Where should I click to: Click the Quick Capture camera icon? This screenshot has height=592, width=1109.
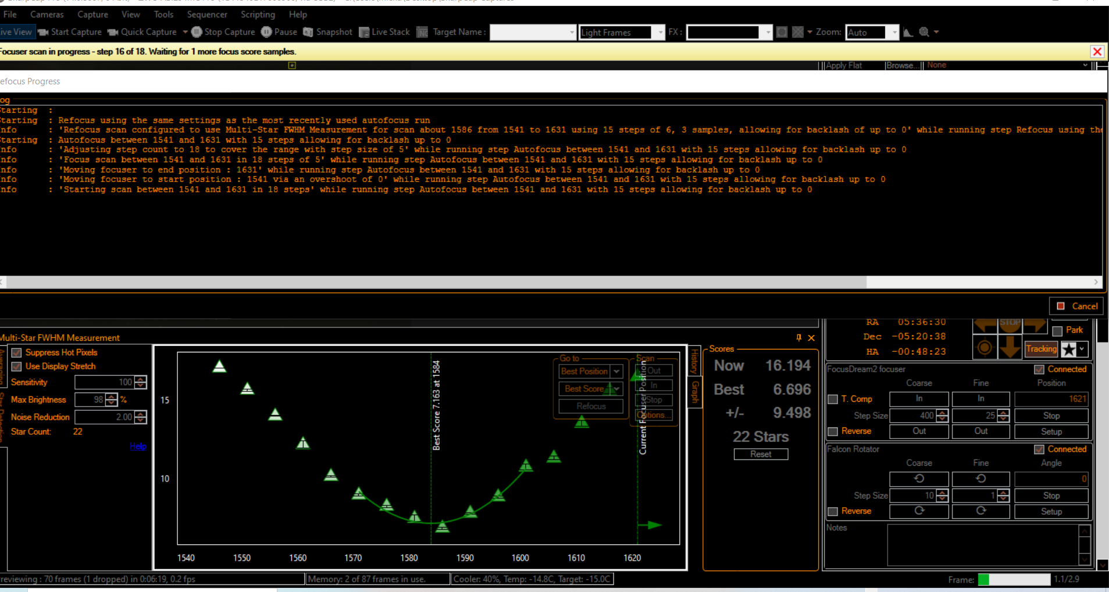(113, 32)
